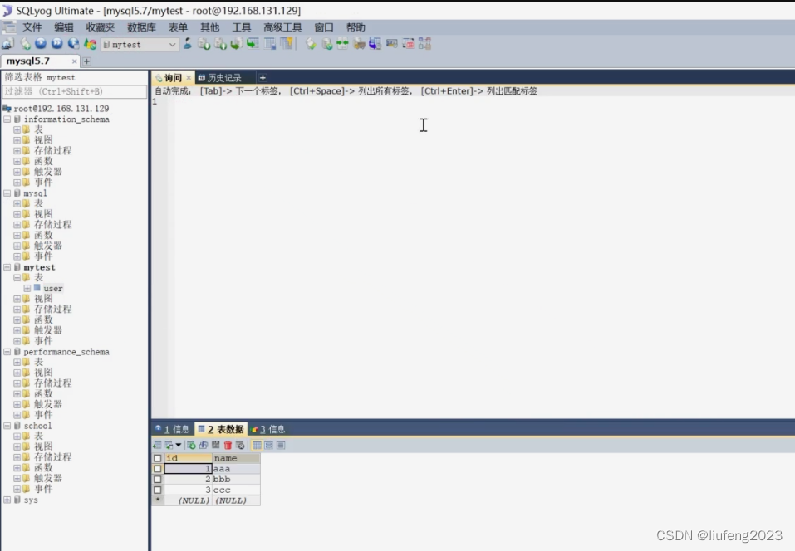Click the green refresh icon in result toolbar
The height and width of the screenshot is (551, 795).
click(x=191, y=445)
